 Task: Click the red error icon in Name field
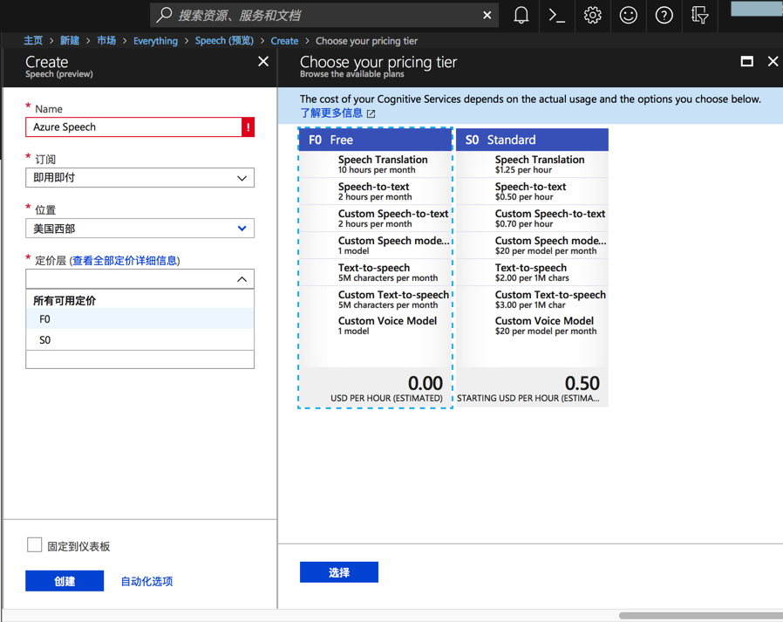pyautogui.click(x=249, y=126)
